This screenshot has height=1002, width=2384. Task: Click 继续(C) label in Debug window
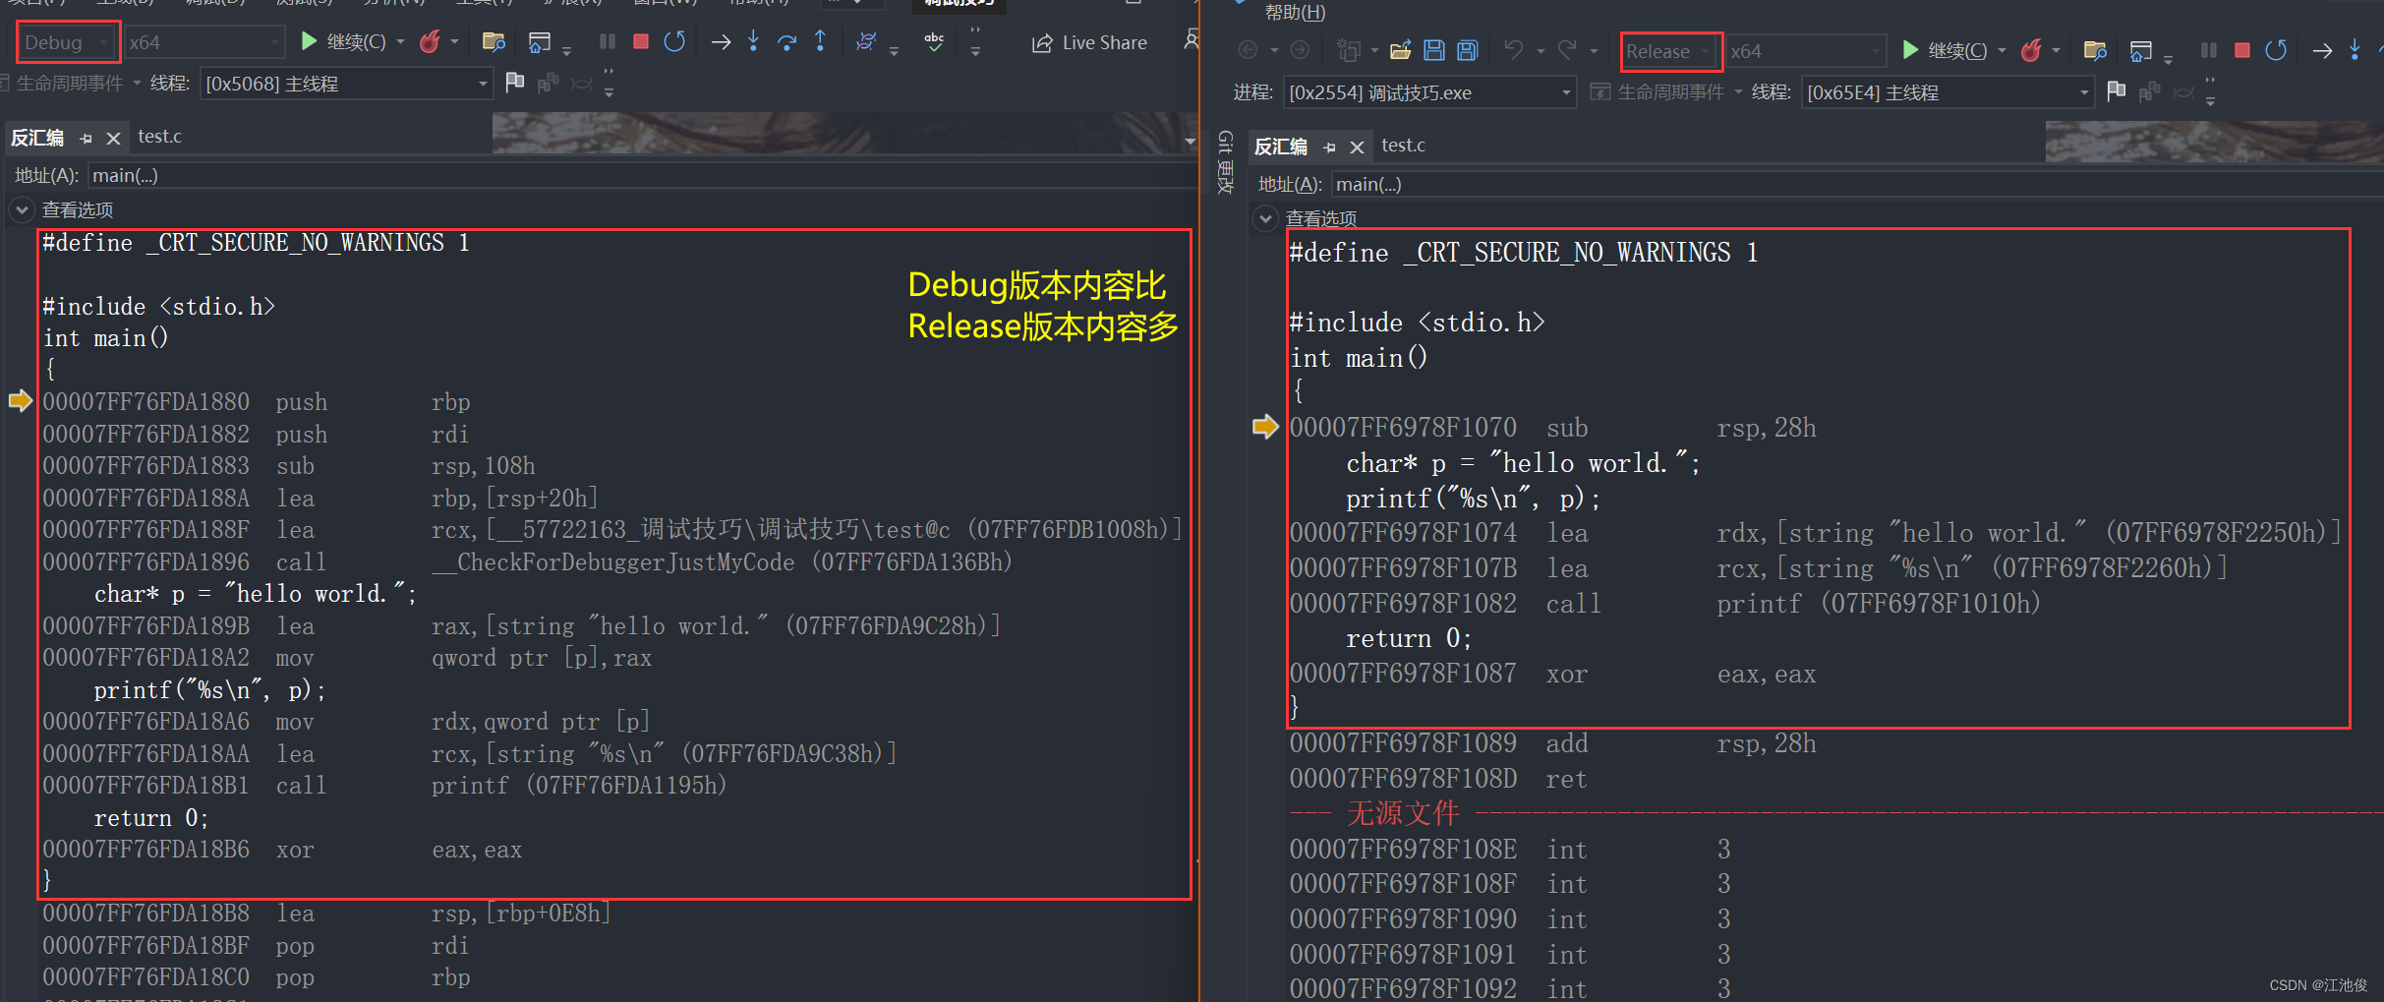356,41
